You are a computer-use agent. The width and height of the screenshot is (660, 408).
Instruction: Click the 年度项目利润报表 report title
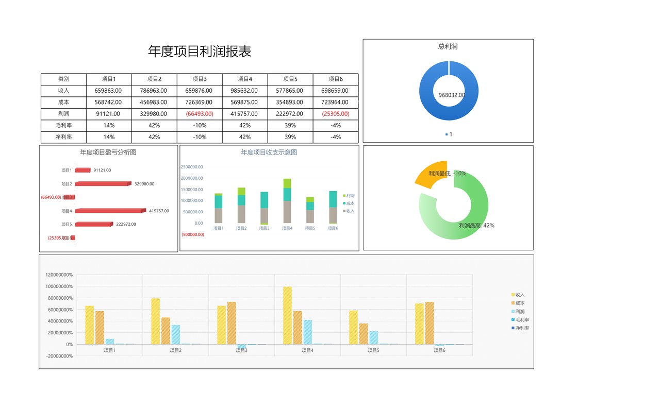point(200,52)
